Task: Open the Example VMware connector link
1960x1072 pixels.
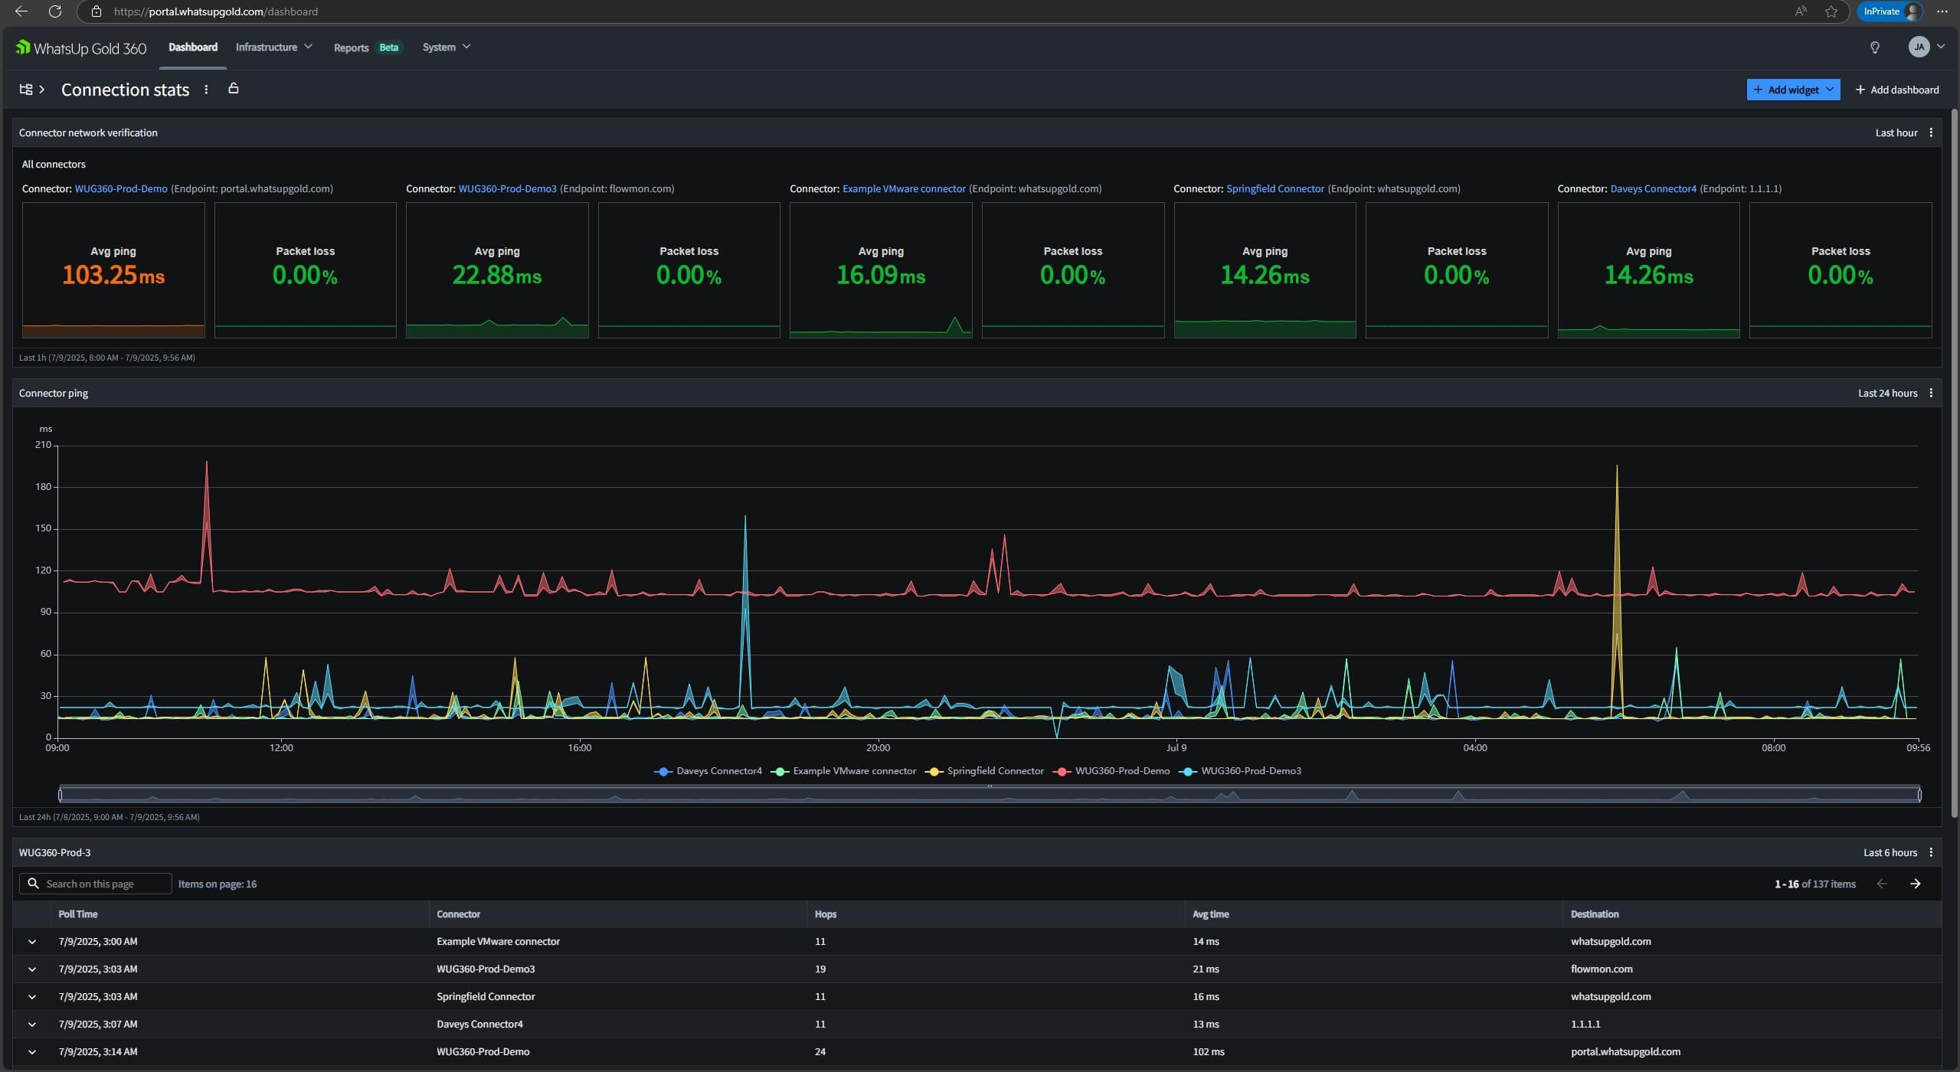Action: point(904,188)
